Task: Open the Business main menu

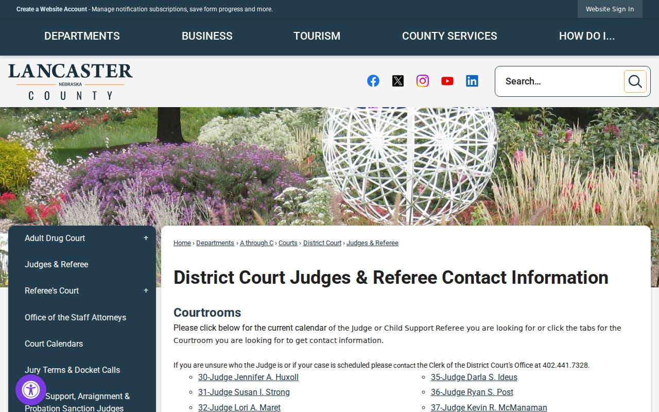Action: pyautogui.click(x=207, y=36)
